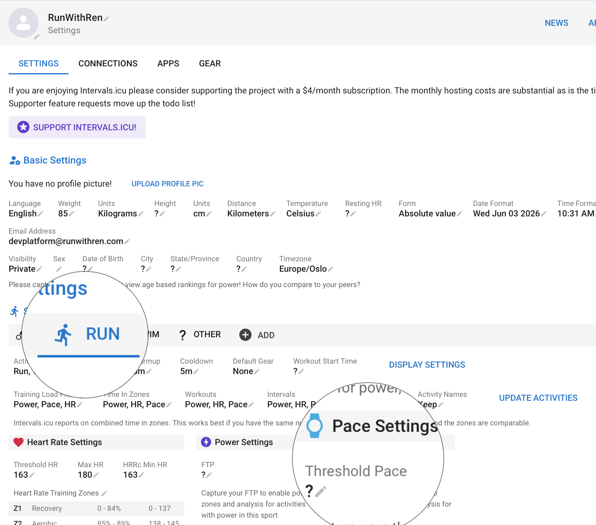The image size is (596, 525).
Task: Edit the Cooldown 5m pencil
Action: [196, 371]
